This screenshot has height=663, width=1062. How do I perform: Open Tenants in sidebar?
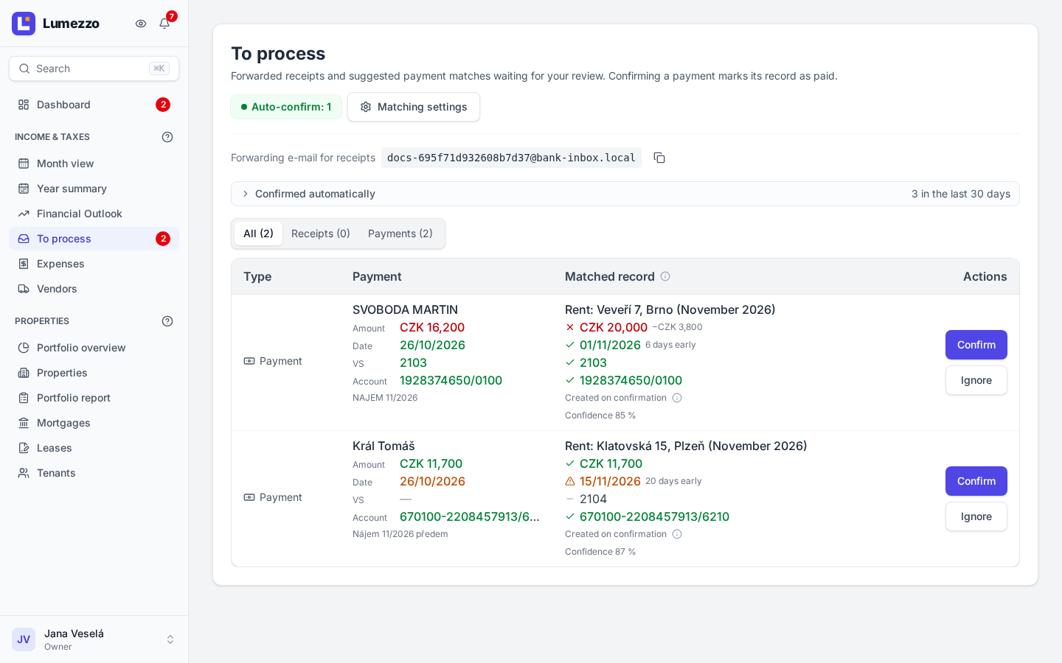point(94,473)
